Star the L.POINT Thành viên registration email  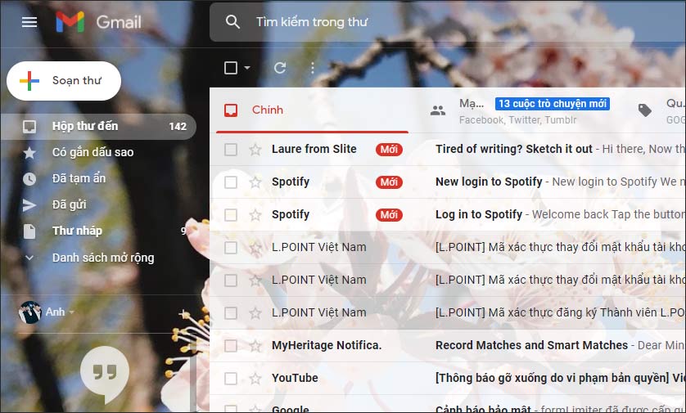click(255, 313)
